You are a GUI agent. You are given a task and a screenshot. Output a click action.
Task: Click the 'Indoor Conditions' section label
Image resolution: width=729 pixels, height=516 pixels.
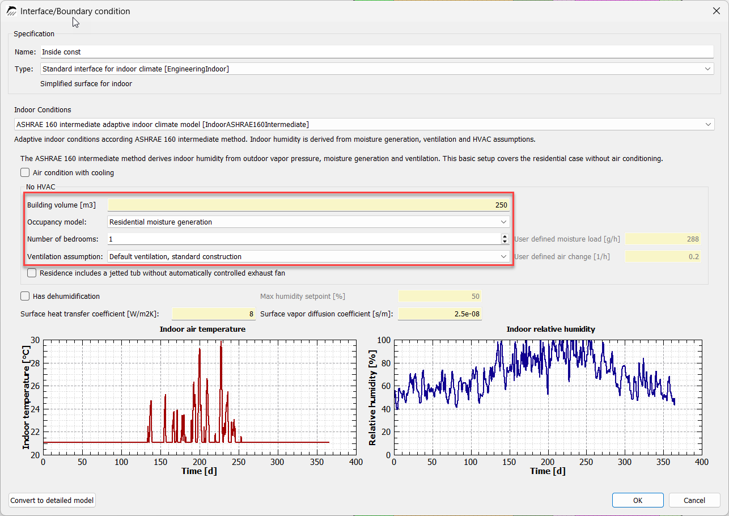[x=43, y=109]
